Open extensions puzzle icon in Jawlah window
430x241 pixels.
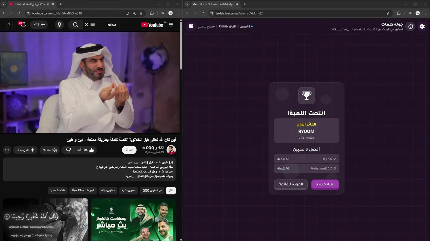pyautogui.click(x=399, y=13)
